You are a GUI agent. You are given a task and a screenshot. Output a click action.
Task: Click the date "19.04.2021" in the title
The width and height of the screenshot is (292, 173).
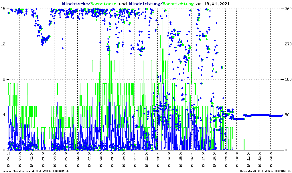click(x=216, y=4)
